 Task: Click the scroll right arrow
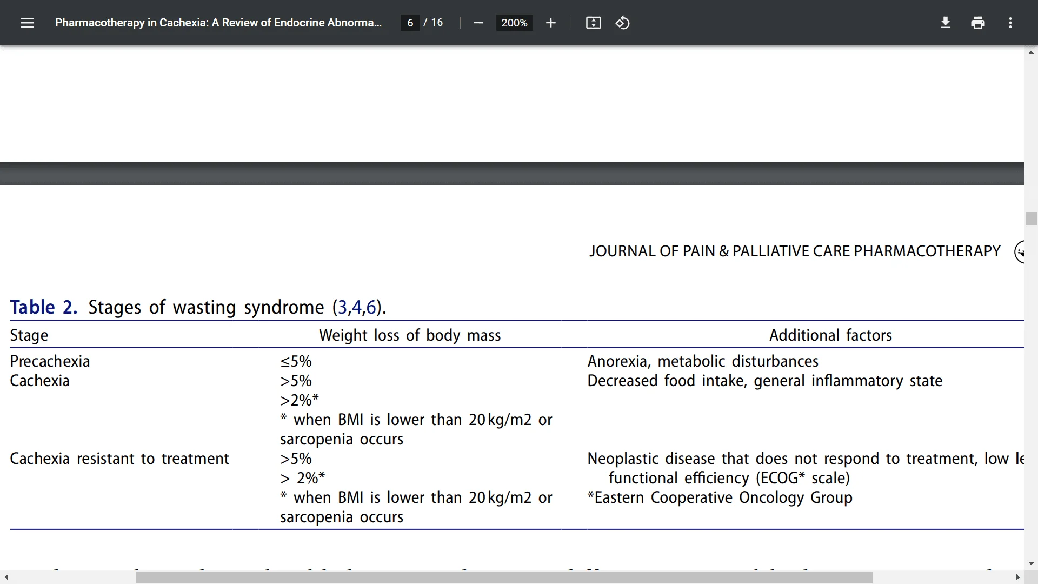[1017, 578]
